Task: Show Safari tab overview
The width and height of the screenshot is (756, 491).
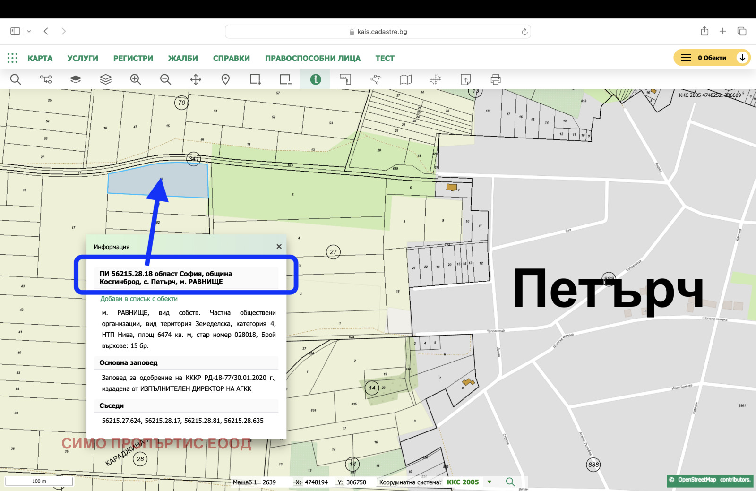Action: (x=742, y=31)
